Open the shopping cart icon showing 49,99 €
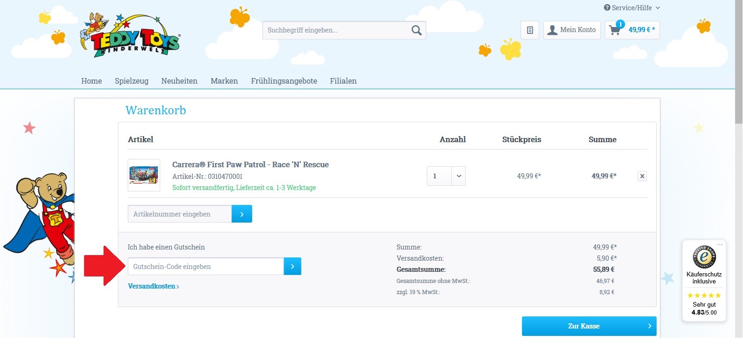 pyautogui.click(x=632, y=30)
